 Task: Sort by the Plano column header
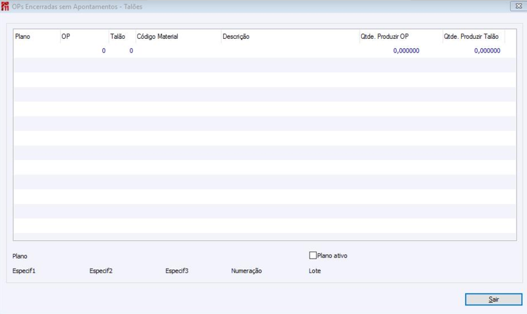coord(37,37)
